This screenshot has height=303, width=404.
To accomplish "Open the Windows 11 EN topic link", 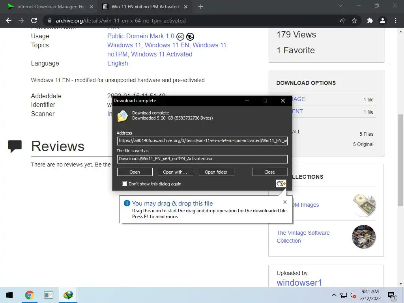I will coord(167,45).
